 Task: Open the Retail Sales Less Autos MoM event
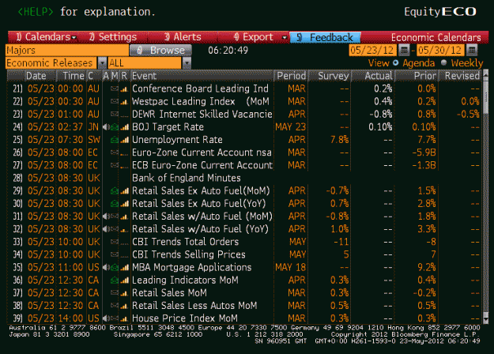(x=194, y=306)
